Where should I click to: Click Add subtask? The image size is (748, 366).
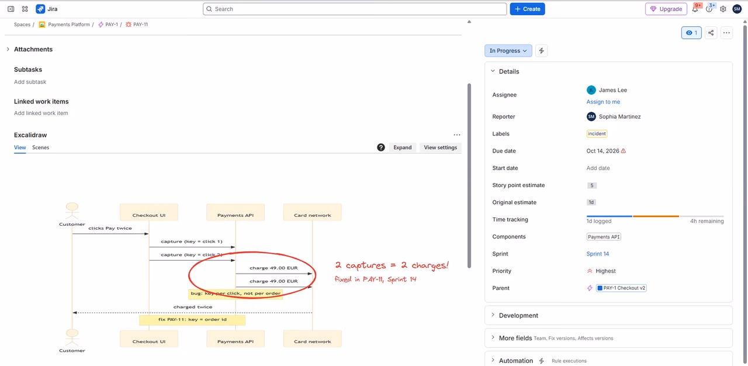coord(30,82)
